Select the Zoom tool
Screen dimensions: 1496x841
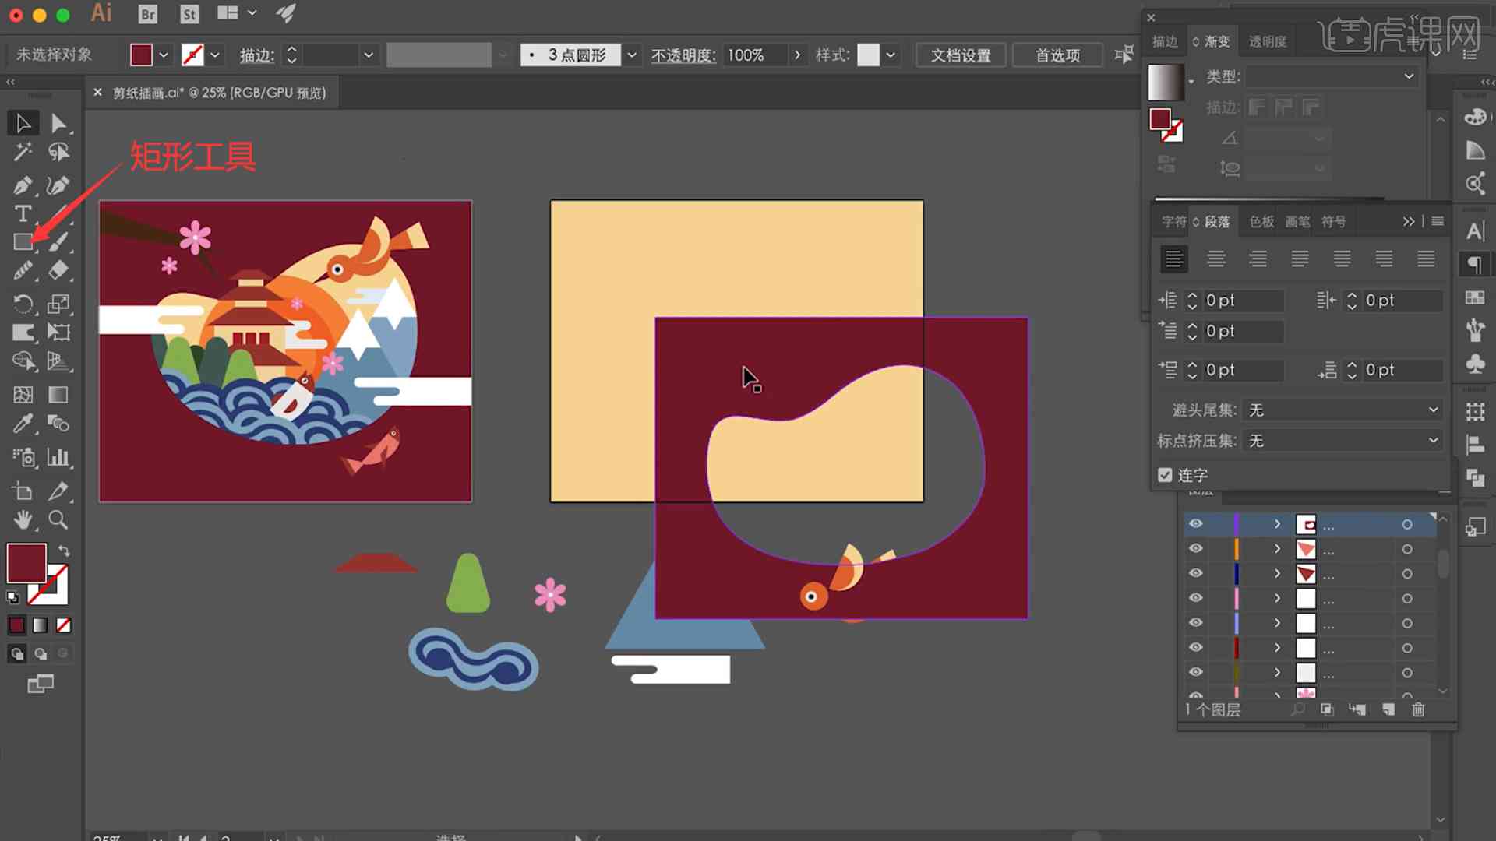pyautogui.click(x=58, y=519)
